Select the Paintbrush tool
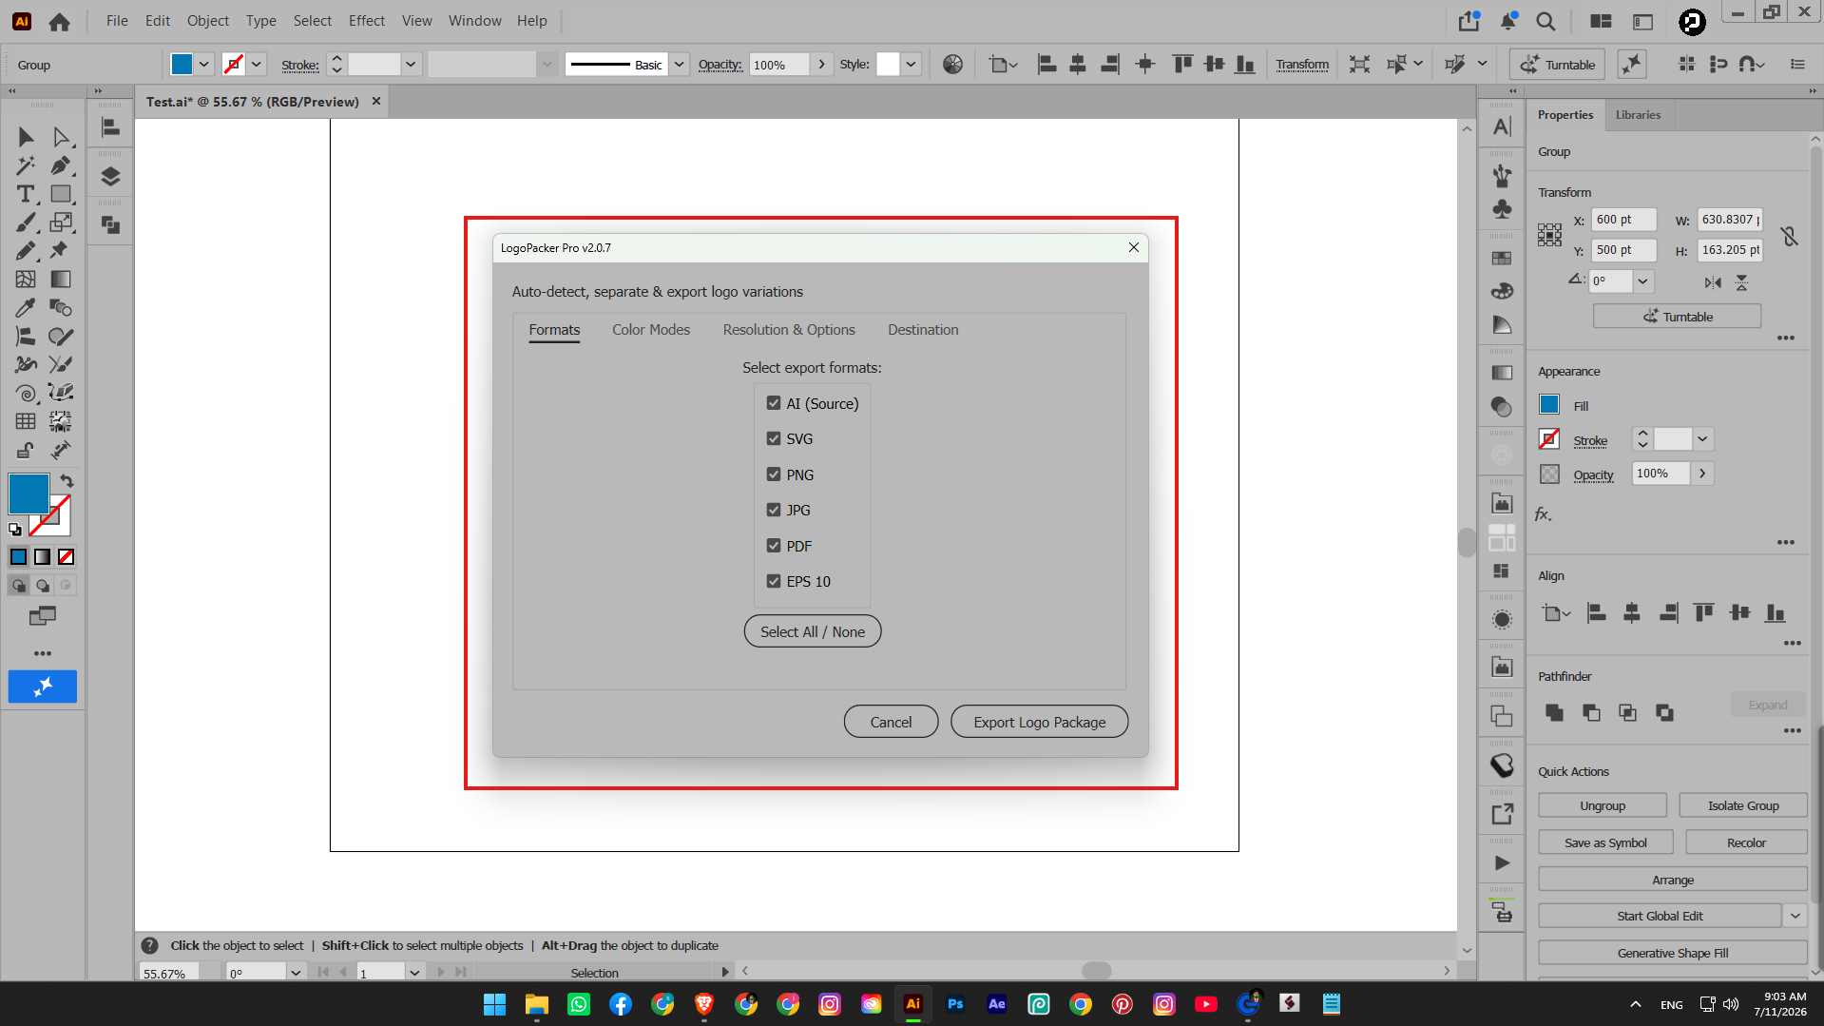Viewport: 1824px width, 1026px height. [x=26, y=223]
